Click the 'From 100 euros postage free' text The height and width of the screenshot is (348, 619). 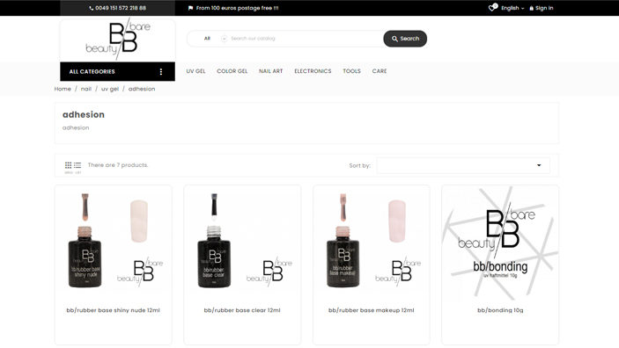point(237,8)
